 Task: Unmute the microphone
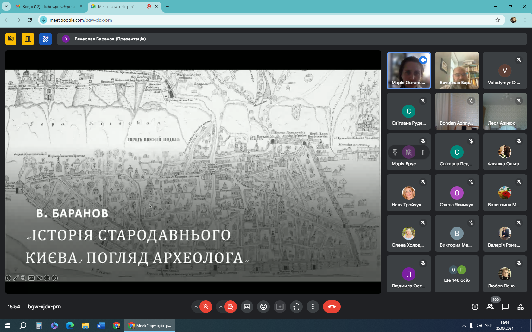[x=206, y=307]
